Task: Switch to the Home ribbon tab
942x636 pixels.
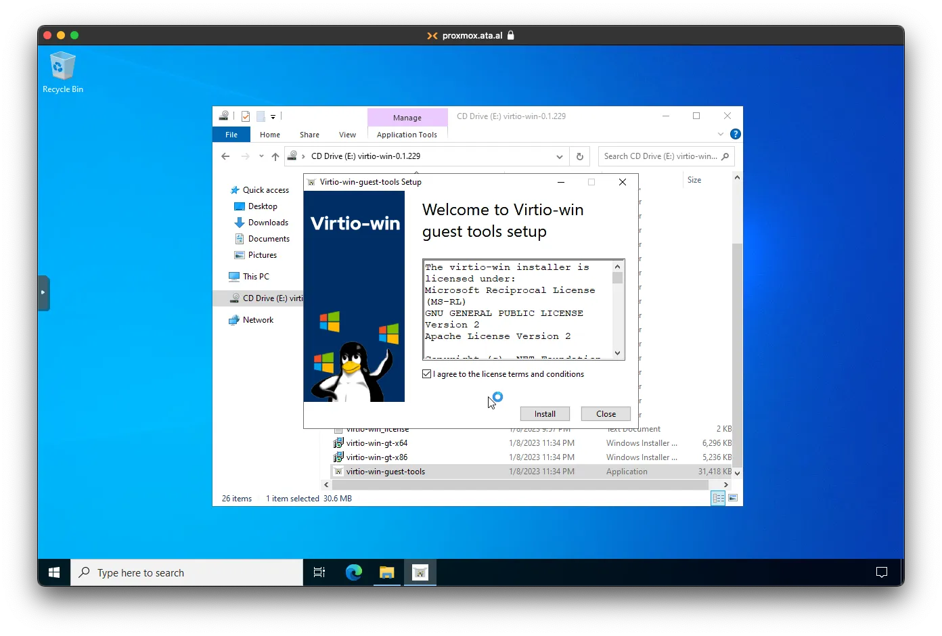Action: click(x=270, y=135)
